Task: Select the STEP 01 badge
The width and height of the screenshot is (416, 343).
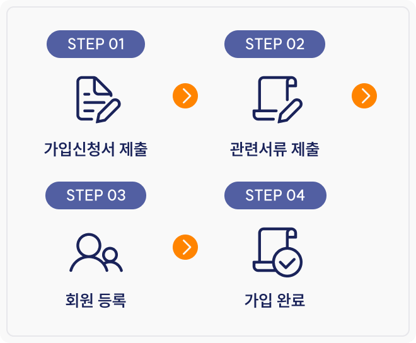Action: pyautogui.click(x=96, y=44)
